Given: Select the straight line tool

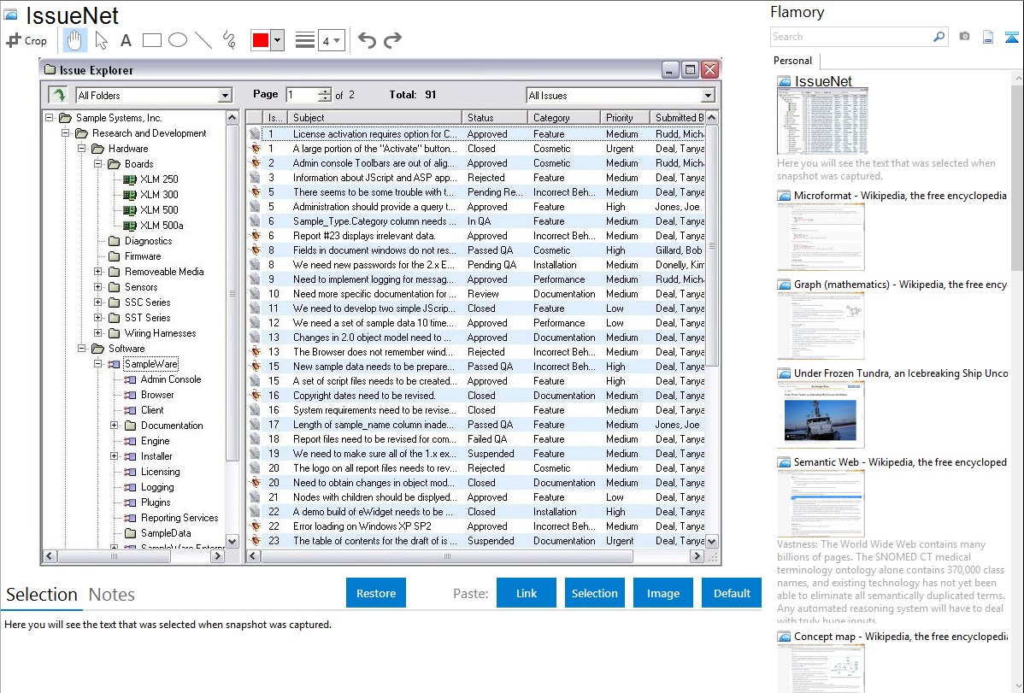Looking at the screenshot, I should click(x=203, y=40).
